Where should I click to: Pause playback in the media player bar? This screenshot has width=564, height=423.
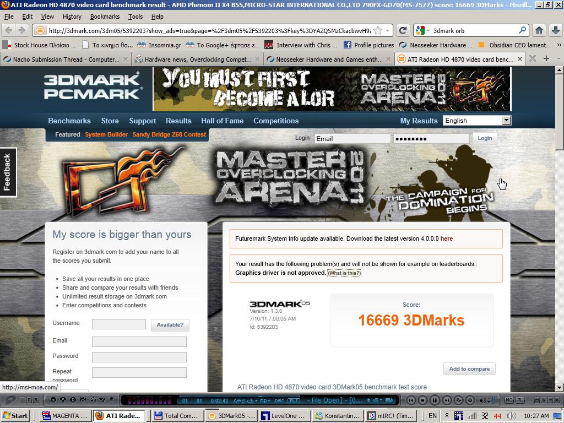(x=435, y=400)
